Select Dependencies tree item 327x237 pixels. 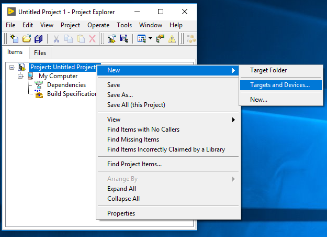[66, 85]
